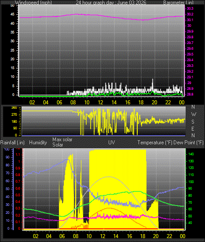Click the Temperature (°F) legend label
This screenshot has width=205, height=242.
click(x=155, y=143)
